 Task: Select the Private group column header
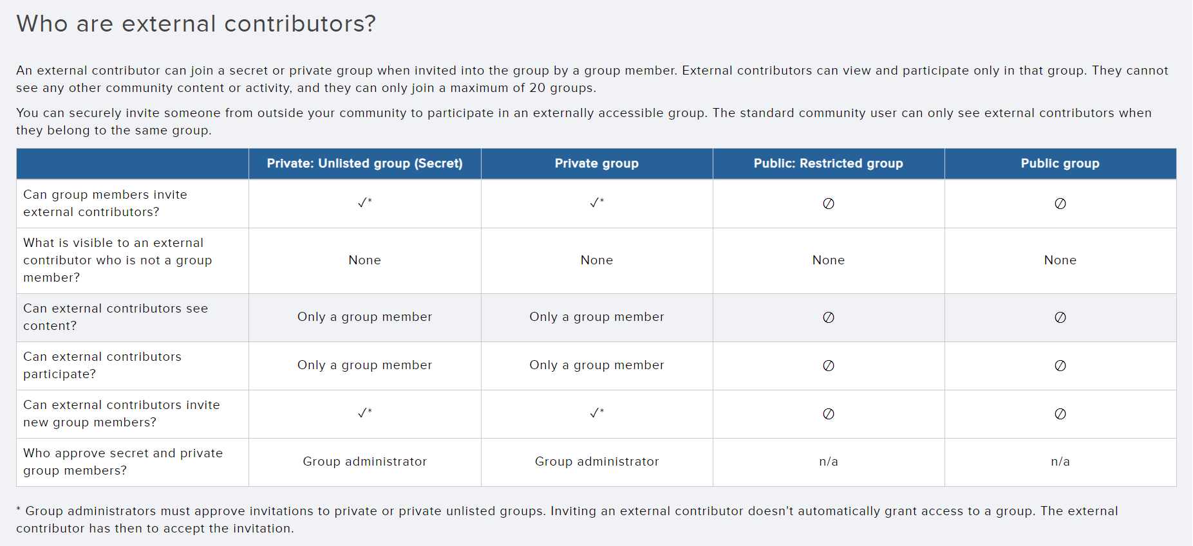point(597,163)
